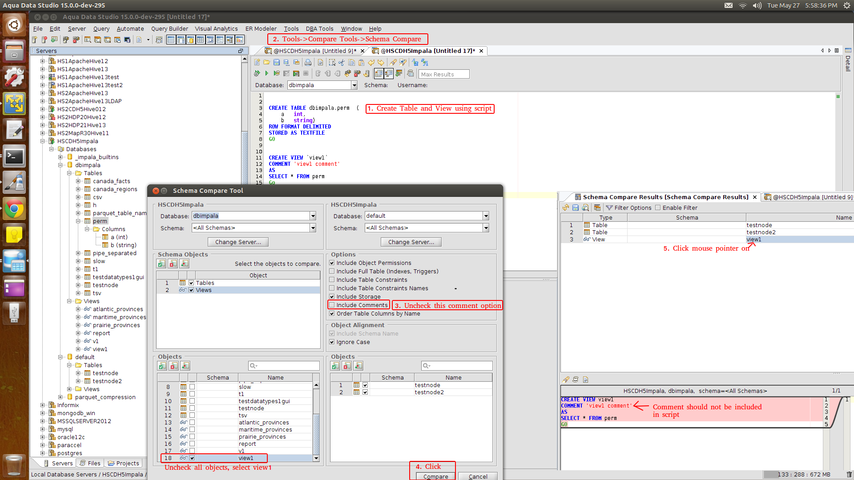Click the Print icon in the editor toolbar
854x480 pixels.
coord(308,62)
